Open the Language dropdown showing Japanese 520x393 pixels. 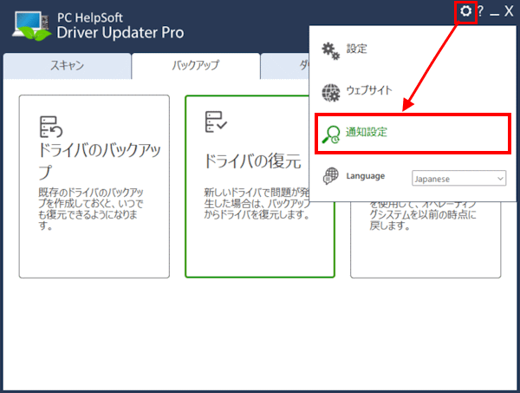tap(459, 178)
